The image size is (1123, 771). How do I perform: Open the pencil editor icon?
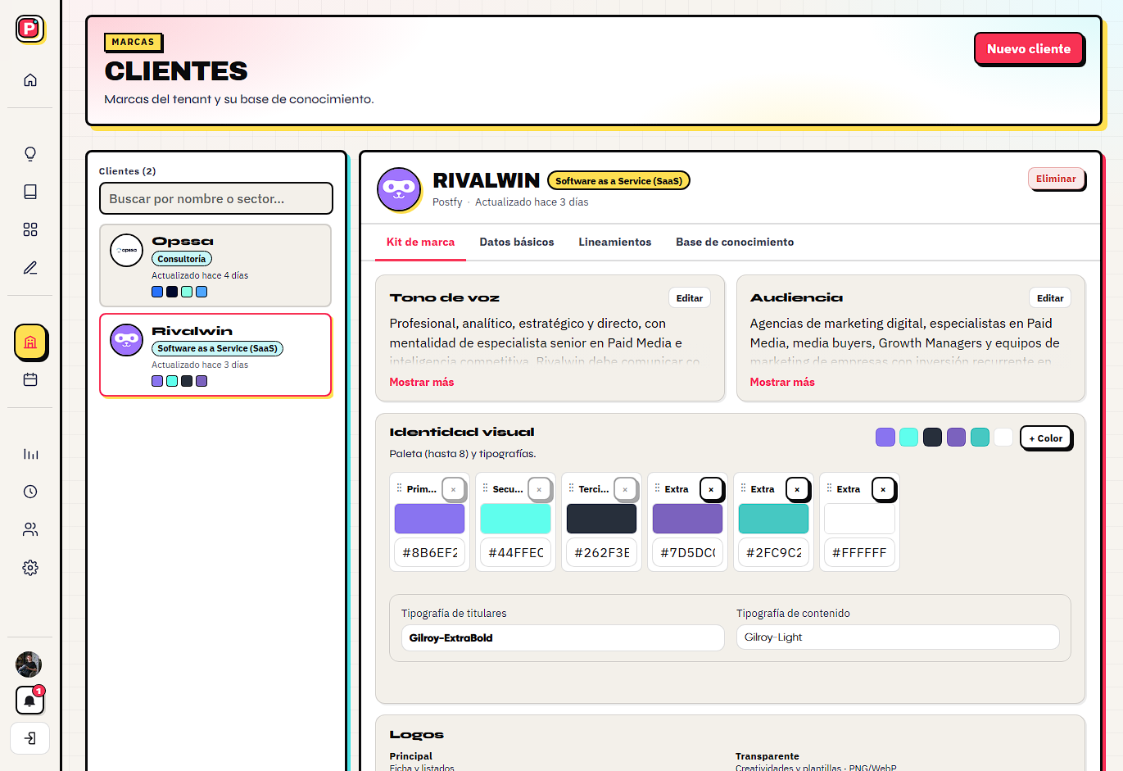pyautogui.click(x=30, y=267)
